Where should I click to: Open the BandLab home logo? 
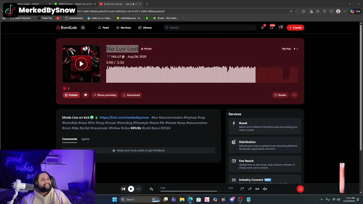click(x=66, y=27)
